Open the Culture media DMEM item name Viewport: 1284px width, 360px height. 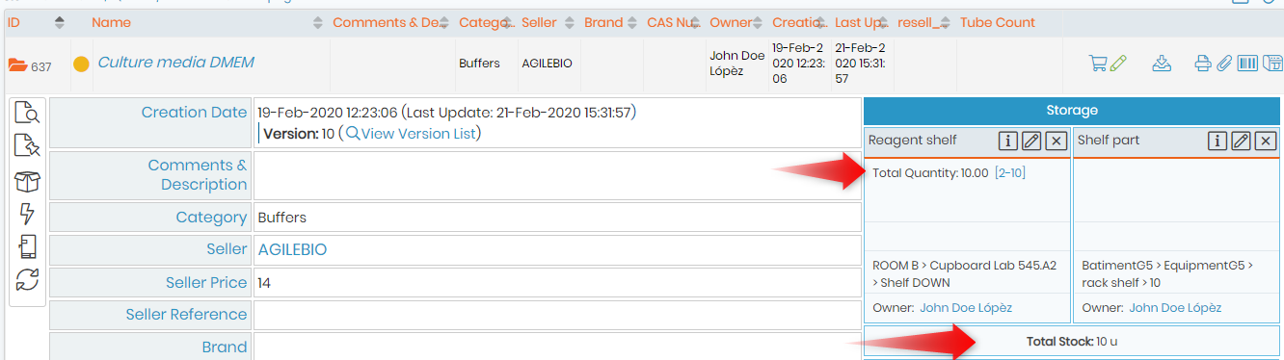175,63
